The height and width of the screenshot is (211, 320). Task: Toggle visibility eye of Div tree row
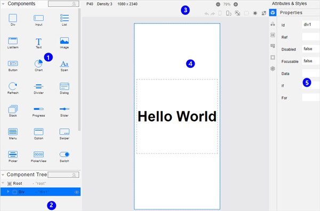point(77,192)
